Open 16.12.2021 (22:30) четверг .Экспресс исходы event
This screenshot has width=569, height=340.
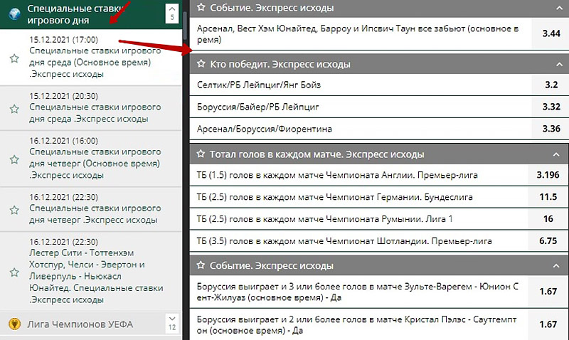tap(91, 209)
